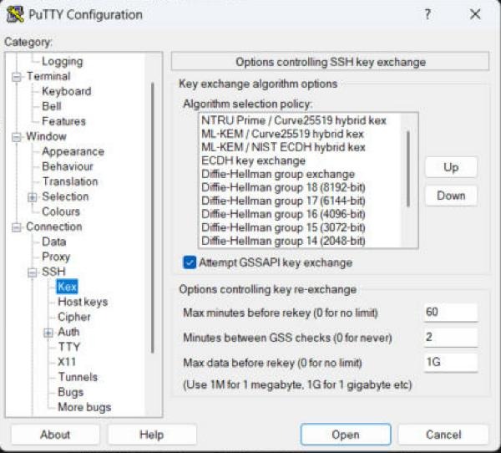Focus Minutes between GSS checks field

pyautogui.click(x=451, y=337)
